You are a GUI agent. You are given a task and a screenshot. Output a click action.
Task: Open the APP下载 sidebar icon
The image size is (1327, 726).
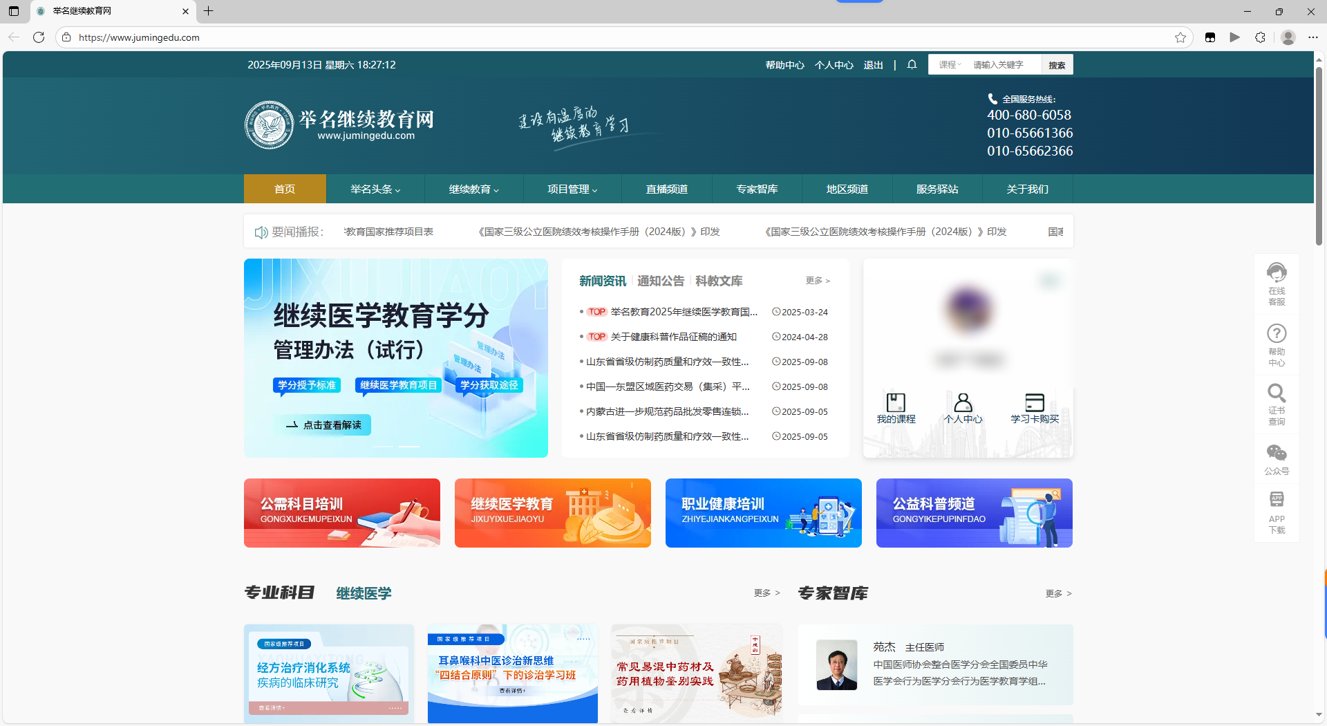(x=1277, y=512)
